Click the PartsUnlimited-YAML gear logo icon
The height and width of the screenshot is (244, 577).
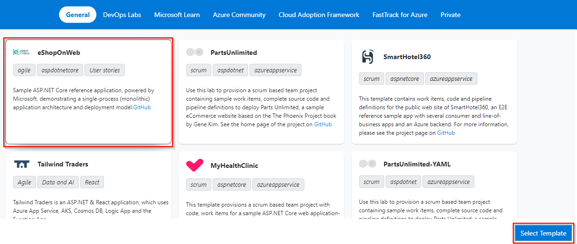[x=368, y=164]
